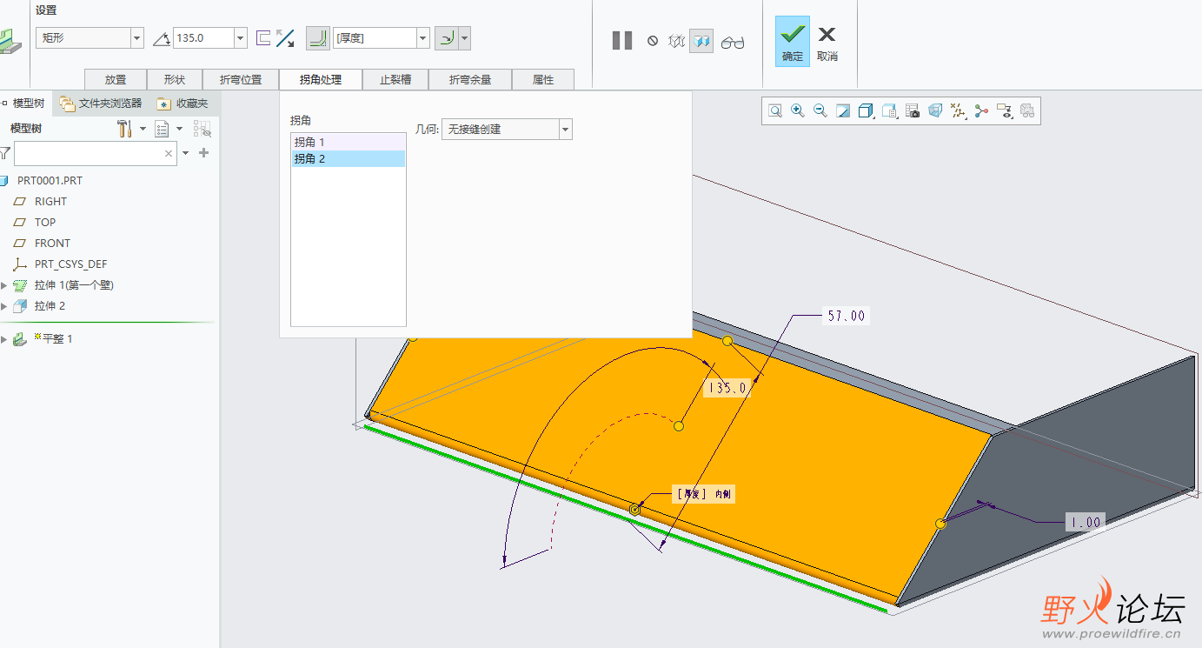1202x648 pixels.
Task: Open the datum display filters icon
Action: click(x=959, y=110)
